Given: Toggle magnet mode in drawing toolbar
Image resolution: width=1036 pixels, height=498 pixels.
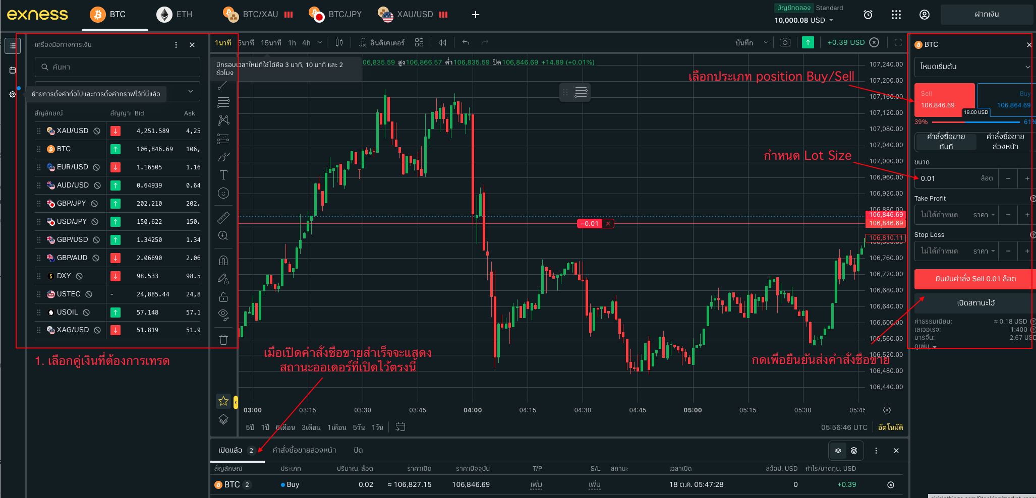Looking at the screenshot, I should [223, 261].
